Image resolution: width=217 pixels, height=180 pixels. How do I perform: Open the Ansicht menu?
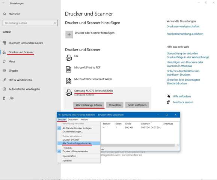[x=84, y=120]
